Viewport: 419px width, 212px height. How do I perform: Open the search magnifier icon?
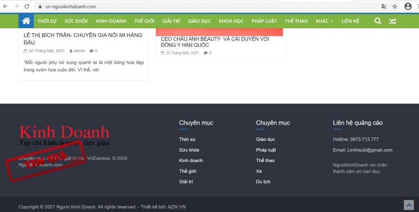pos(378,21)
